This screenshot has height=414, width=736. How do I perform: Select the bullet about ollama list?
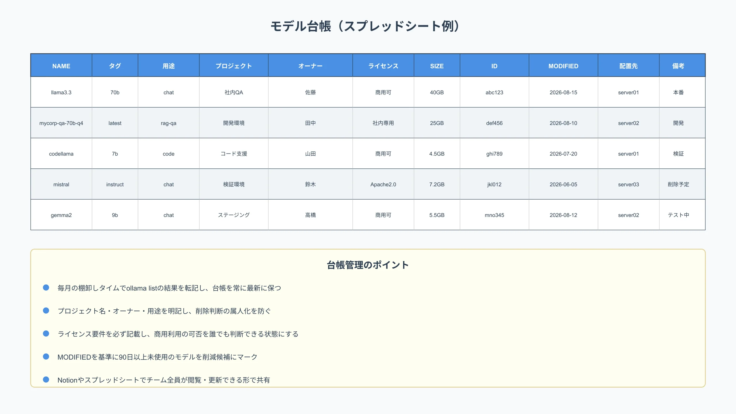[169, 288]
